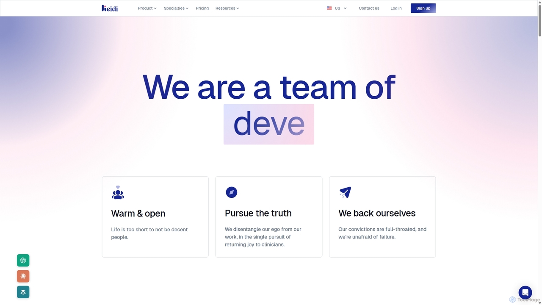Select the Pursue the truth heading
The image size is (542, 305).
[258, 213]
